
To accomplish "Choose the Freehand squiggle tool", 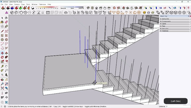I will click(6, 31).
